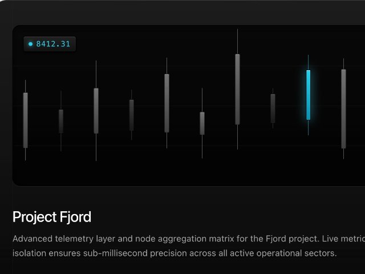Click the highlighted blue candlestick
The image size is (365, 274).
pyautogui.click(x=309, y=95)
